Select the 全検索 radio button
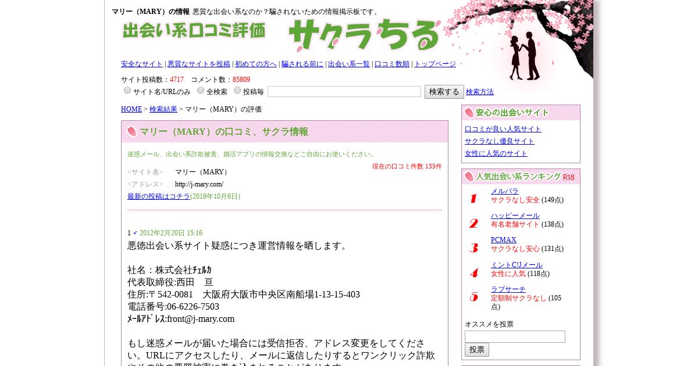The height and width of the screenshot is (366, 698). (x=201, y=90)
